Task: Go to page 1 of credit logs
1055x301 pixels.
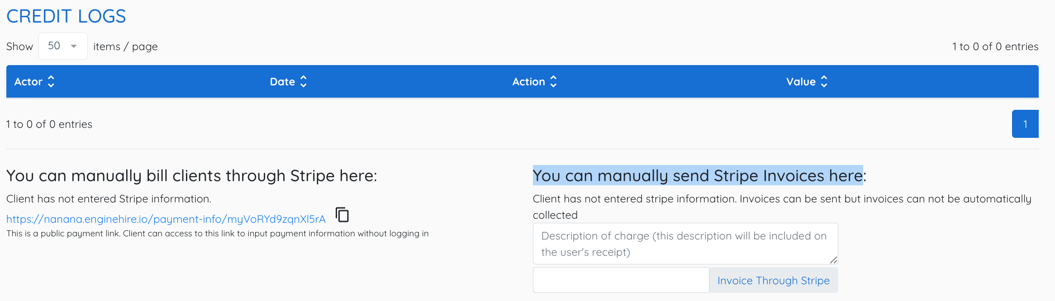Action: pos(1025,124)
